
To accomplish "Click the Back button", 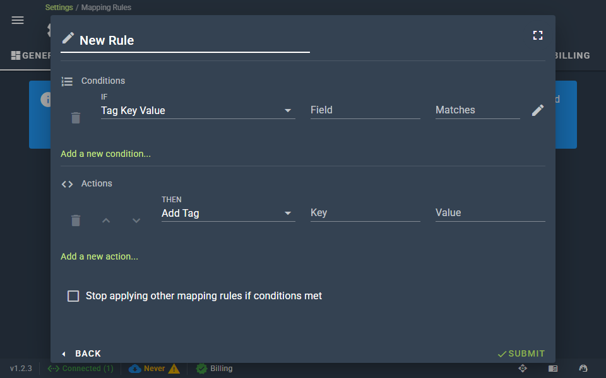I will (x=81, y=353).
